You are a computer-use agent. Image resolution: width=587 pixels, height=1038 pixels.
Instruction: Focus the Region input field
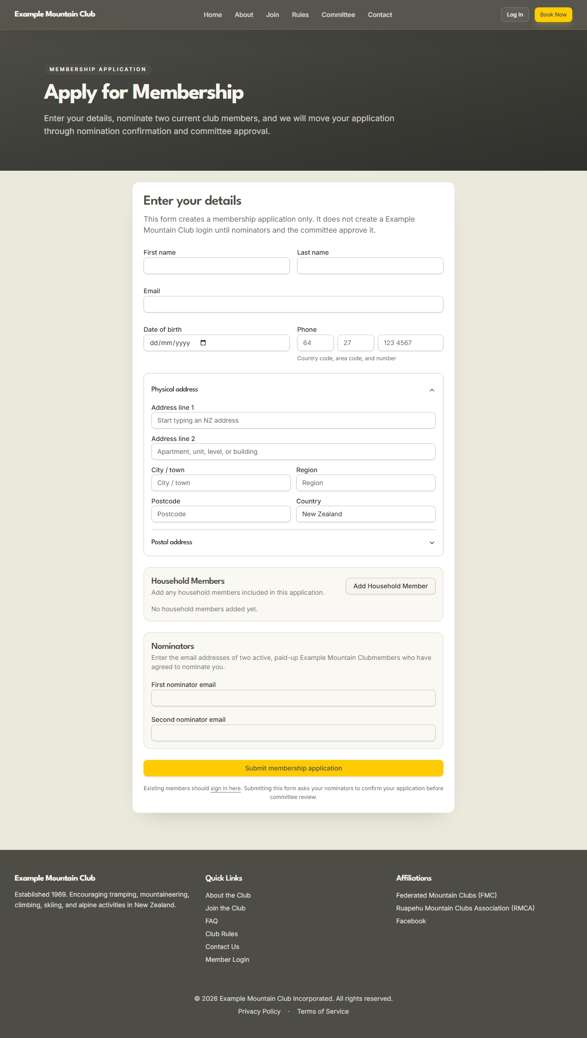[x=366, y=483]
